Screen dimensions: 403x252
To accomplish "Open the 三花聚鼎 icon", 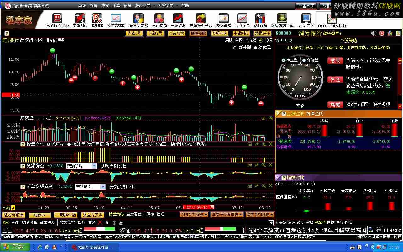I will tap(159, 20).
